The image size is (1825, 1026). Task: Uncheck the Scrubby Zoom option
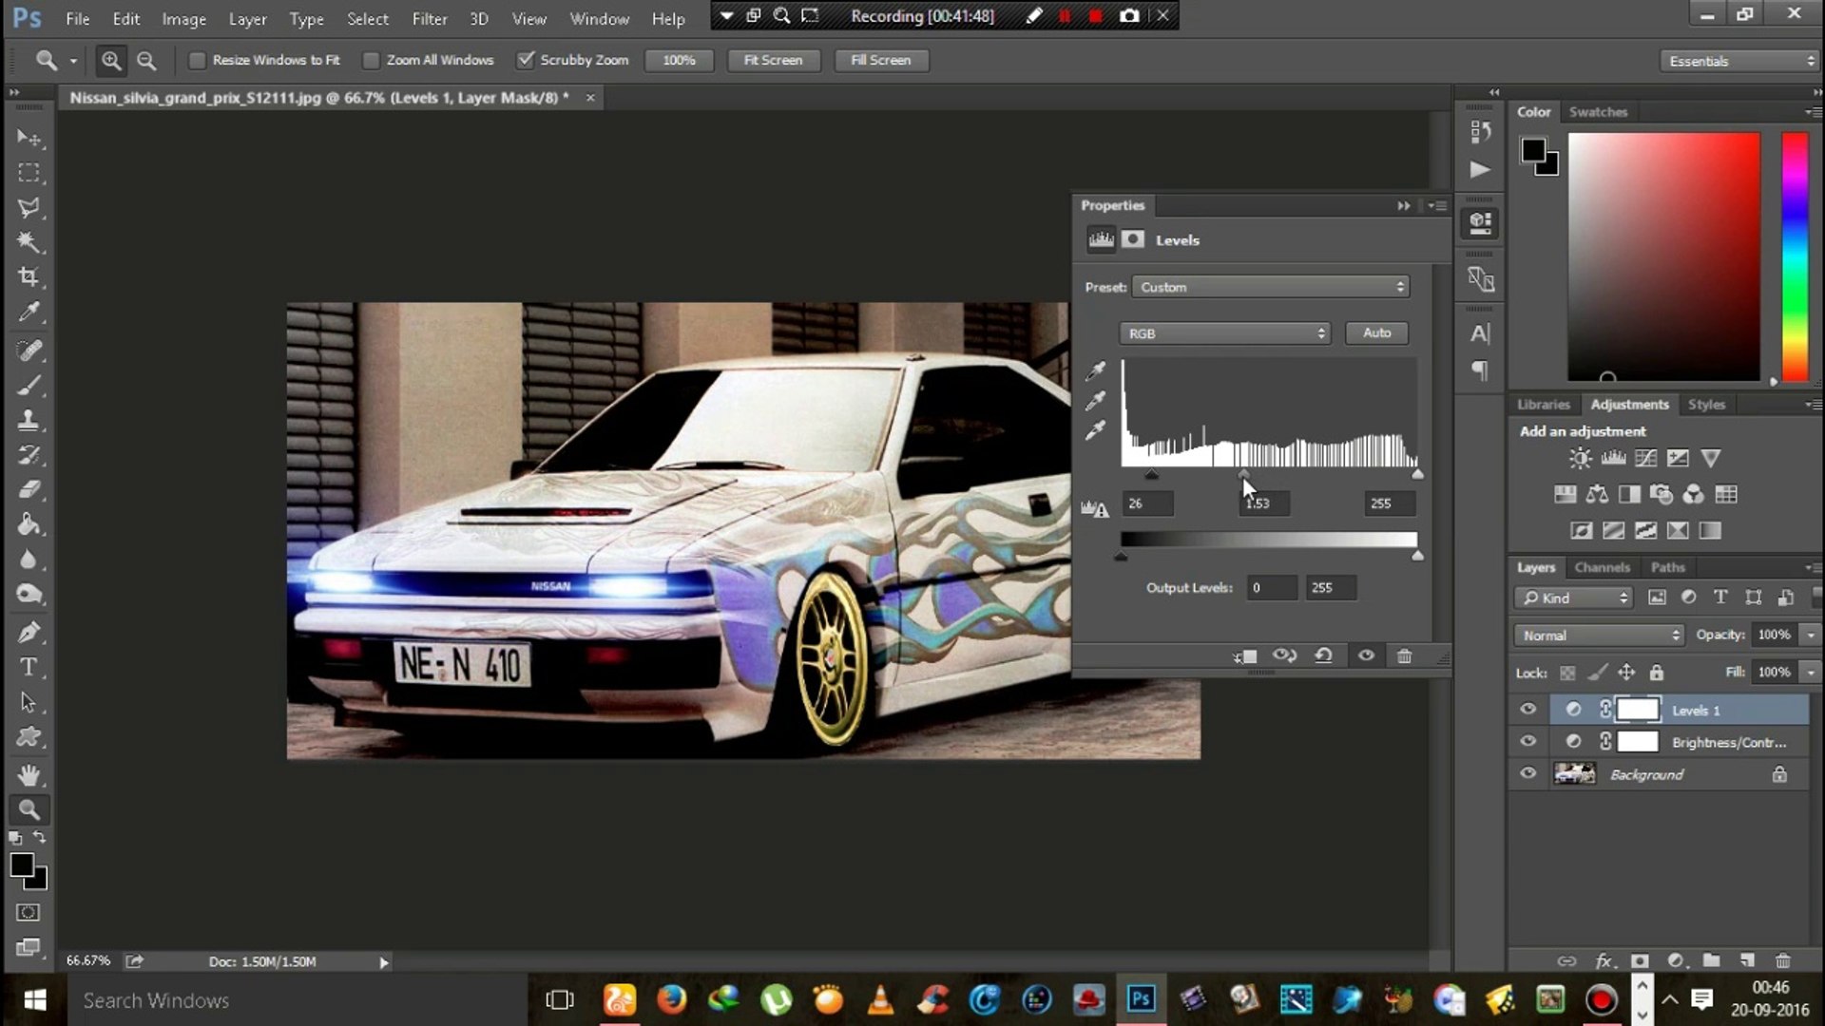[x=525, y=60]
